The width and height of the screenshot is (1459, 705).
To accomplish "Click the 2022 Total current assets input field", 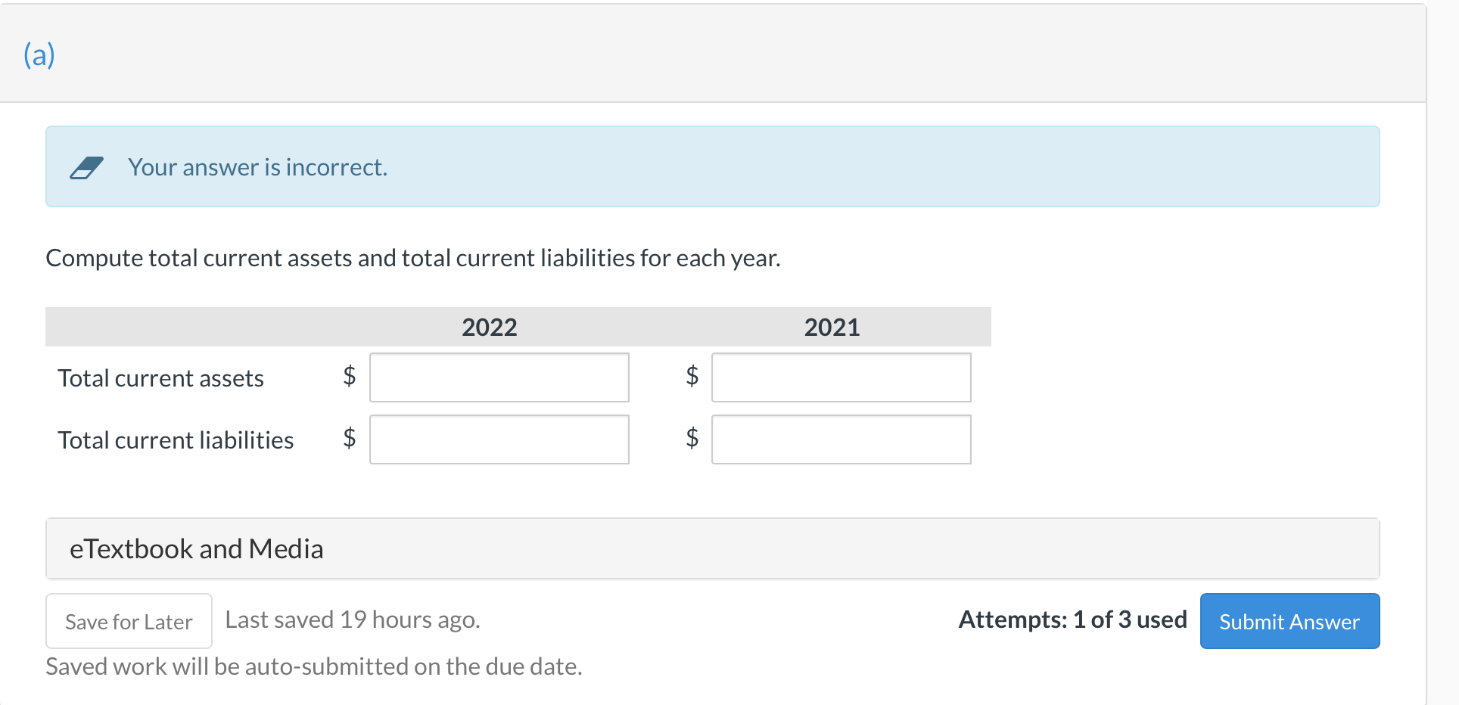I will tap(499, 377).
